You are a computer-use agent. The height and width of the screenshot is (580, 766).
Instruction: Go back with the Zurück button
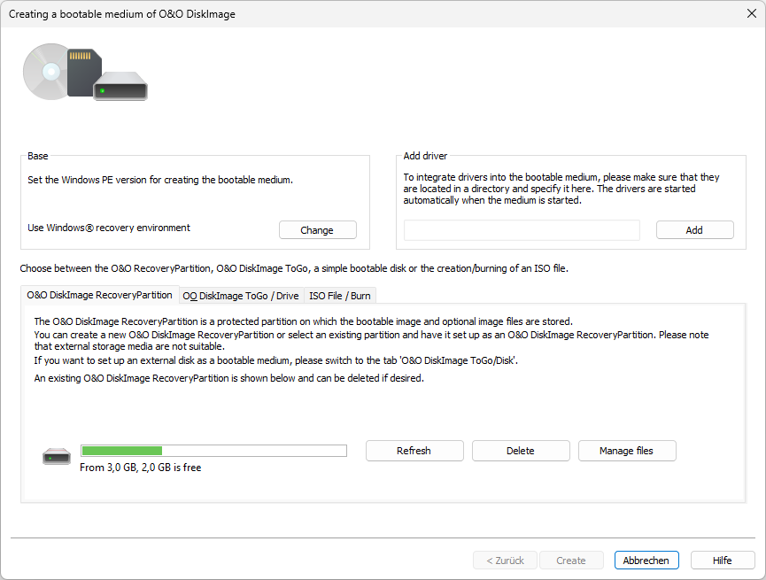[x=505, y=561]
